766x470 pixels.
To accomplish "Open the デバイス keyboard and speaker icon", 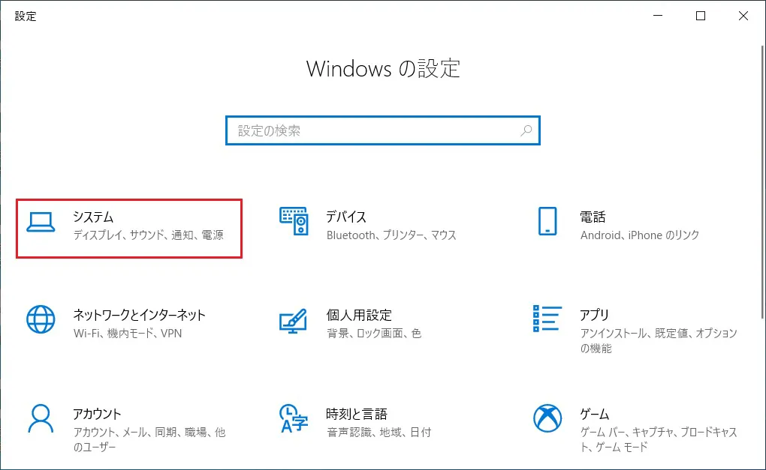I will click(294, 221).
